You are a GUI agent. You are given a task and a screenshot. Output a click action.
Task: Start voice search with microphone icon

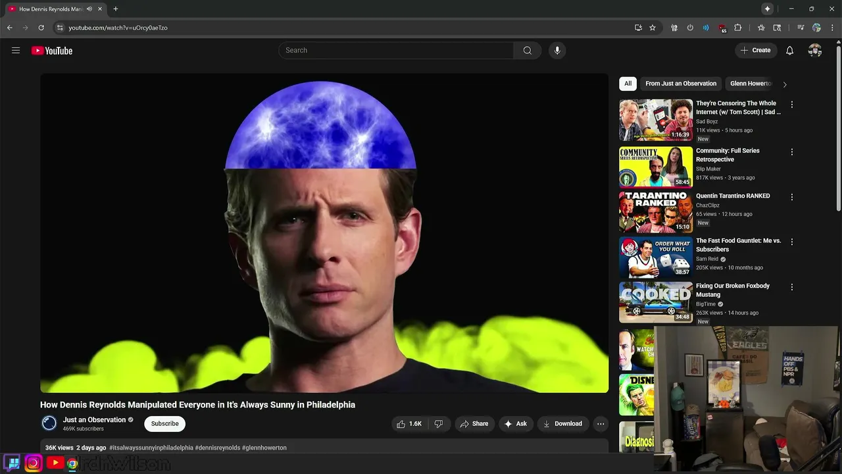pos(557,51)
